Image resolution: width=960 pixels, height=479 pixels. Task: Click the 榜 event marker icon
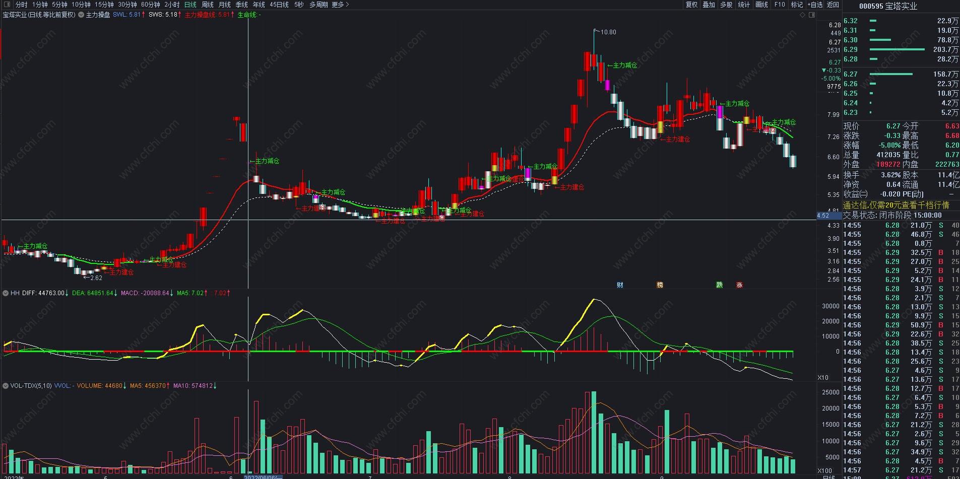(x=660, y=285)
